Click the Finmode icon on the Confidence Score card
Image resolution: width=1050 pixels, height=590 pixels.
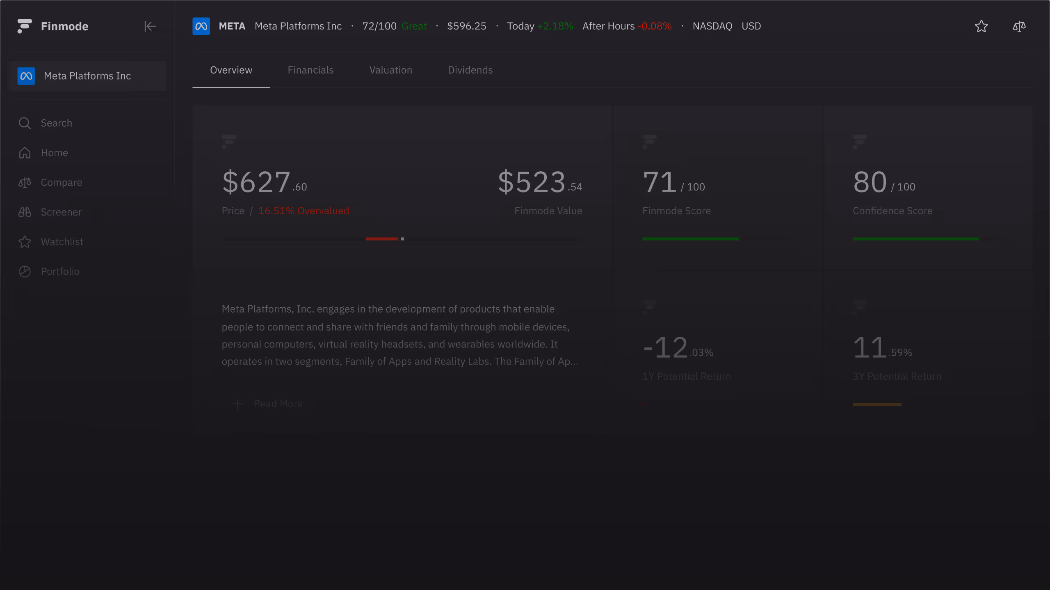pos(860,141)
